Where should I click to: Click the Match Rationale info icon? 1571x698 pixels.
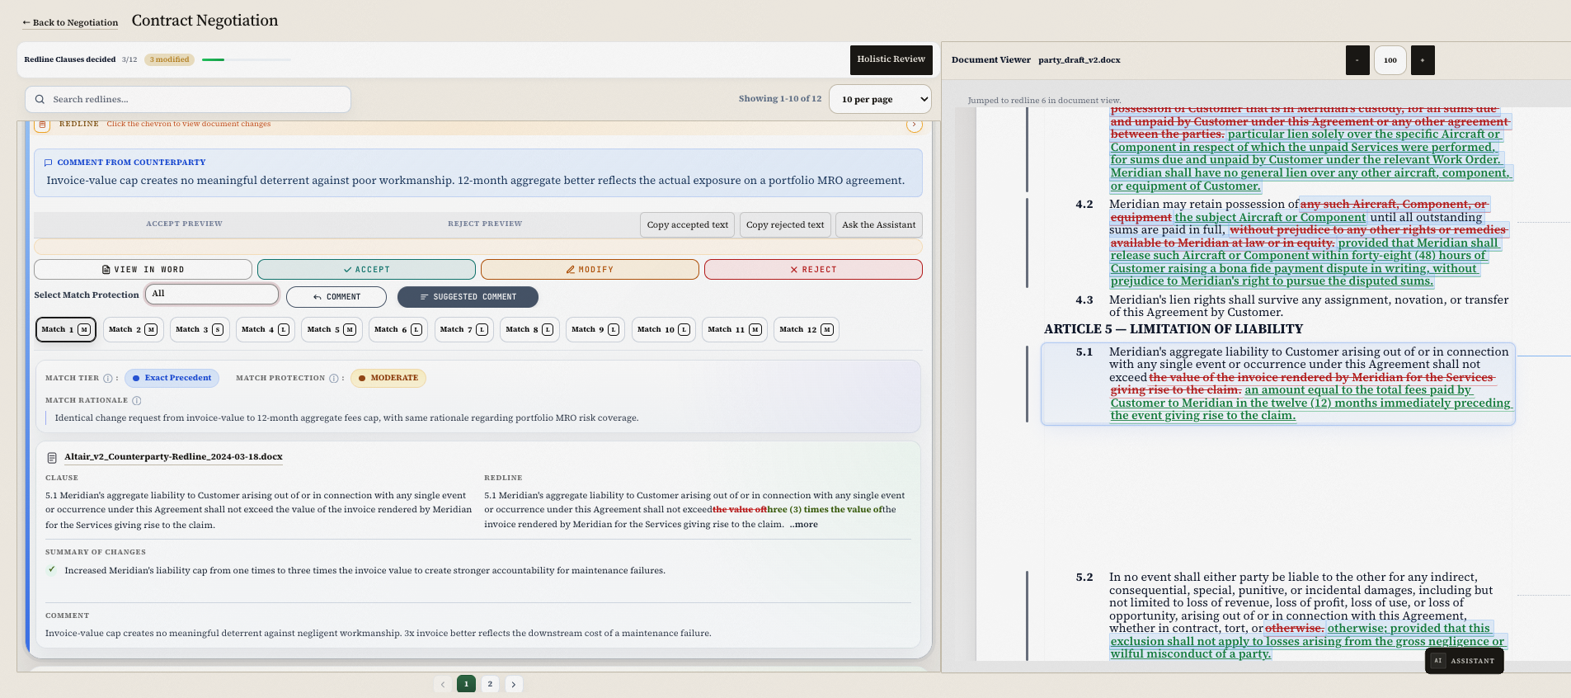tap(137, 401)
